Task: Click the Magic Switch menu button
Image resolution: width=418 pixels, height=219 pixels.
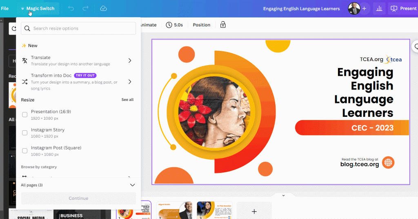Action: click(x=38, y=9)
